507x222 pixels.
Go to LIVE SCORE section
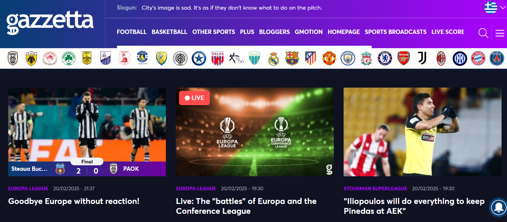tap(447, 32)
